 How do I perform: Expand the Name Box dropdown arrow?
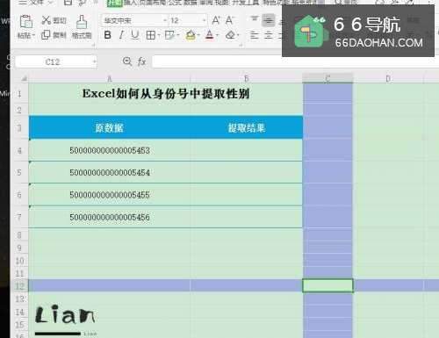point(94,61)
